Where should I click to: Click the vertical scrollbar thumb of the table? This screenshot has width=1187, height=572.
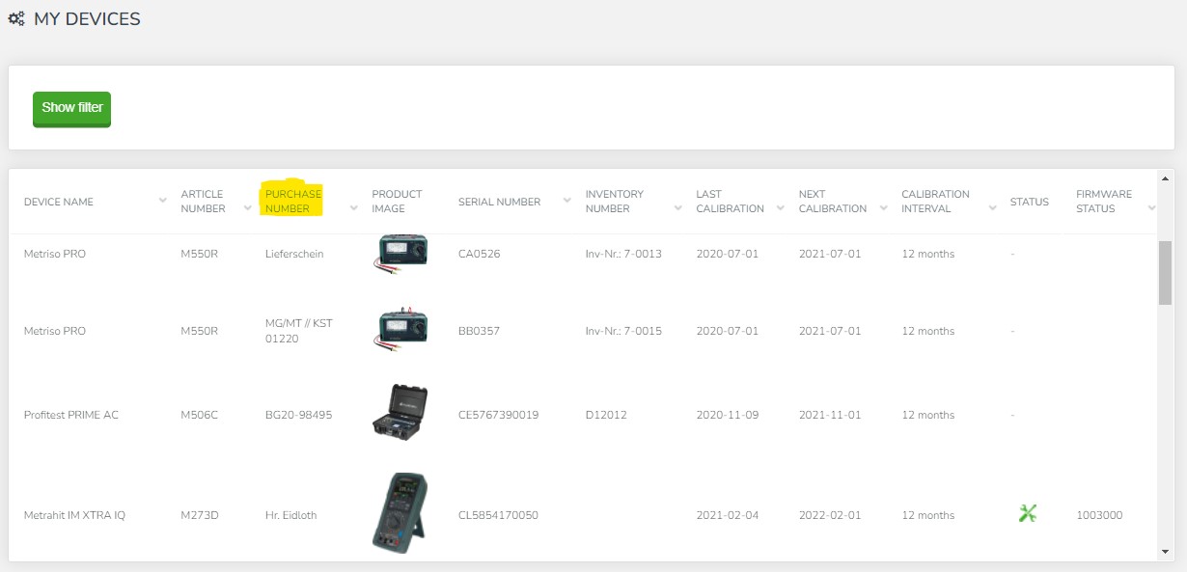coord(1165,273)
